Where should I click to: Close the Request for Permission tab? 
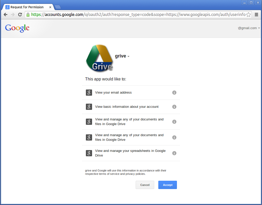pos(50,7)
